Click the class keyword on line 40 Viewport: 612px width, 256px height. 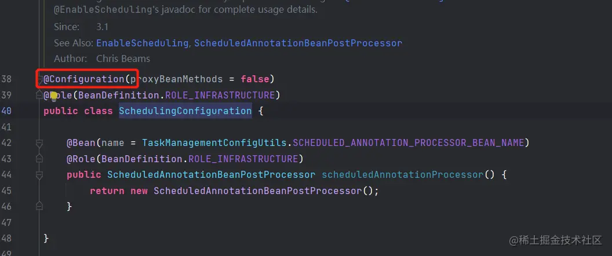click(x=99, y=111)
